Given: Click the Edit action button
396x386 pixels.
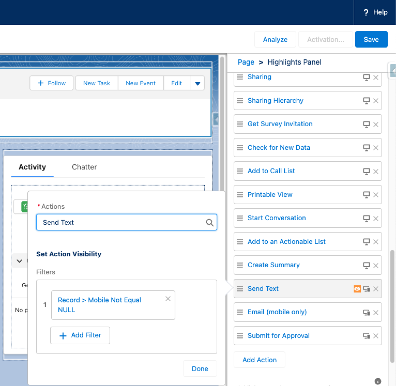Looking at the screenshot, I should click(176, 83).
